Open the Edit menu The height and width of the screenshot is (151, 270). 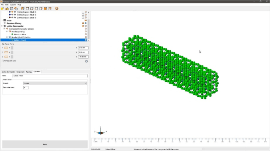click(7, 5)
